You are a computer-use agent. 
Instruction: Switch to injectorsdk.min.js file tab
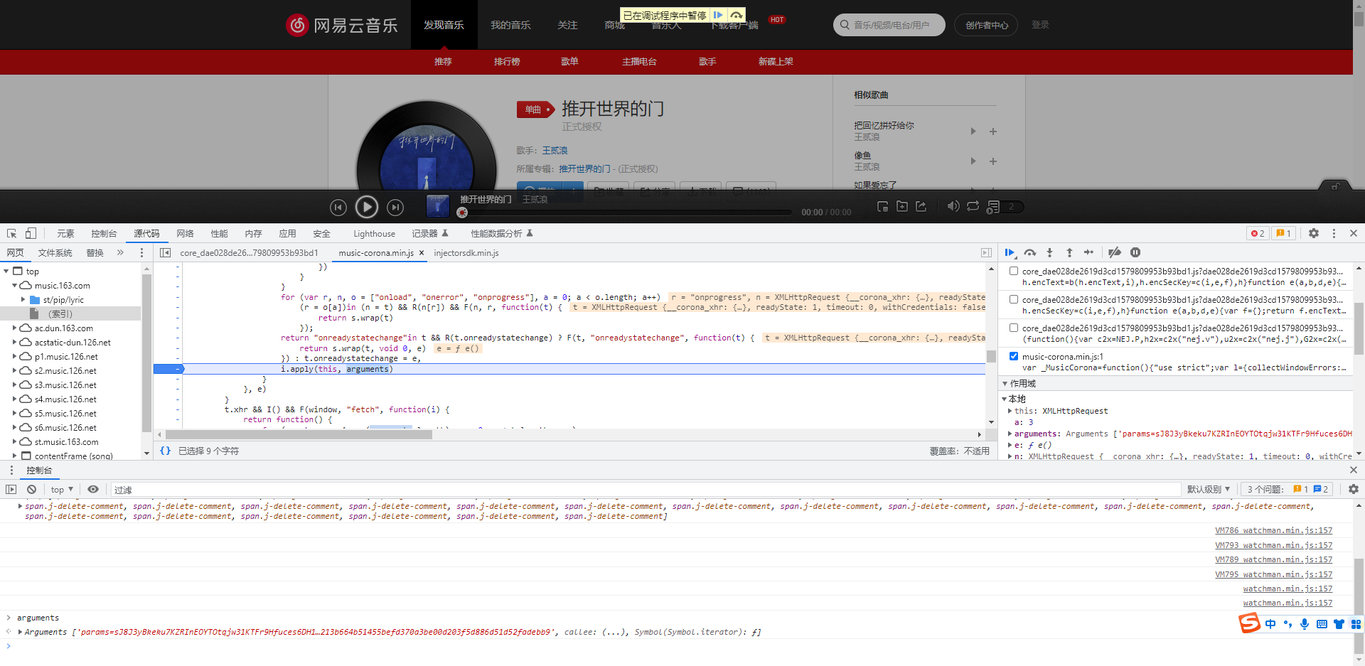tap(466, 253)
